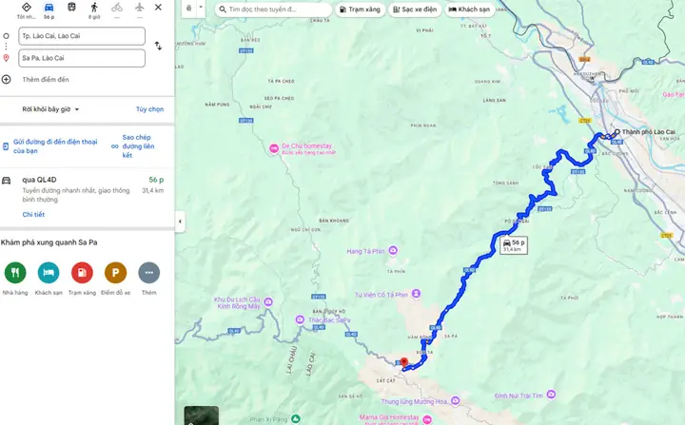685x425 pixels.
Task: Swap origin and destination points
Action: [x=158, y=46]
